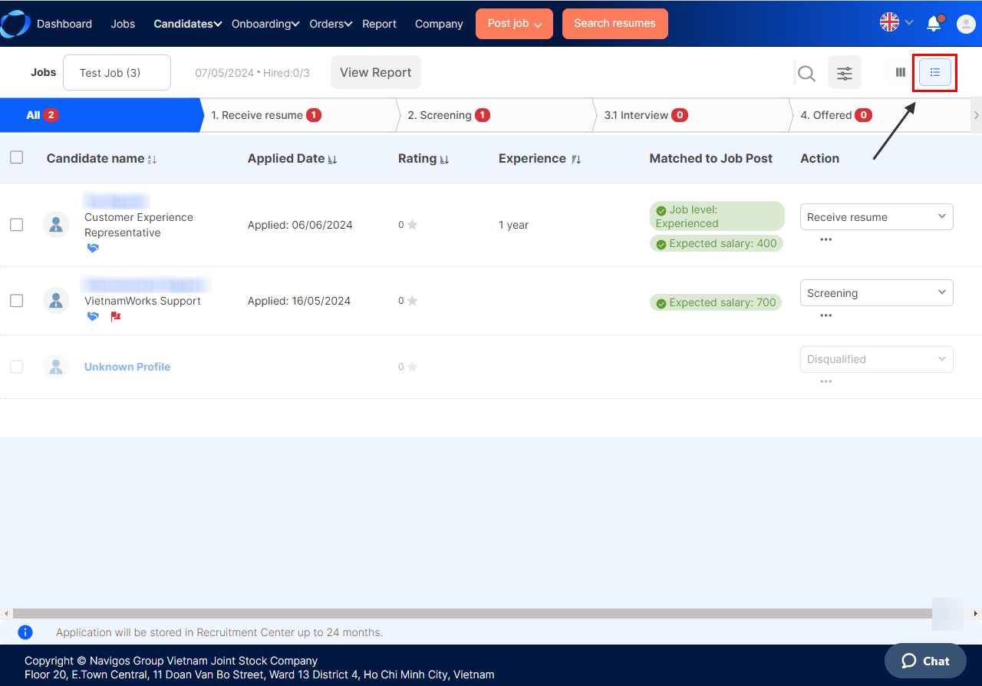Open more options under Receive resume

pos(825,239)
